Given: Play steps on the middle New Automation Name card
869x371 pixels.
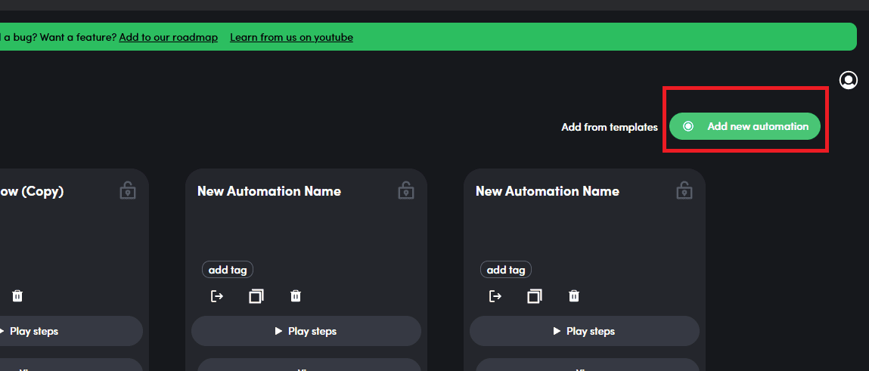Looking at the screenshot, I should tap(306, 331).
